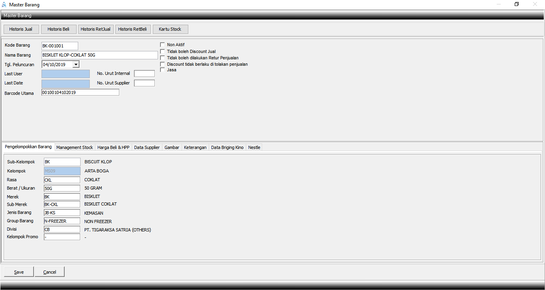Open the Harga Beli & HPP tab
Image resolution: width=545 pixels, height=290 pixels.
click(113, 147)
